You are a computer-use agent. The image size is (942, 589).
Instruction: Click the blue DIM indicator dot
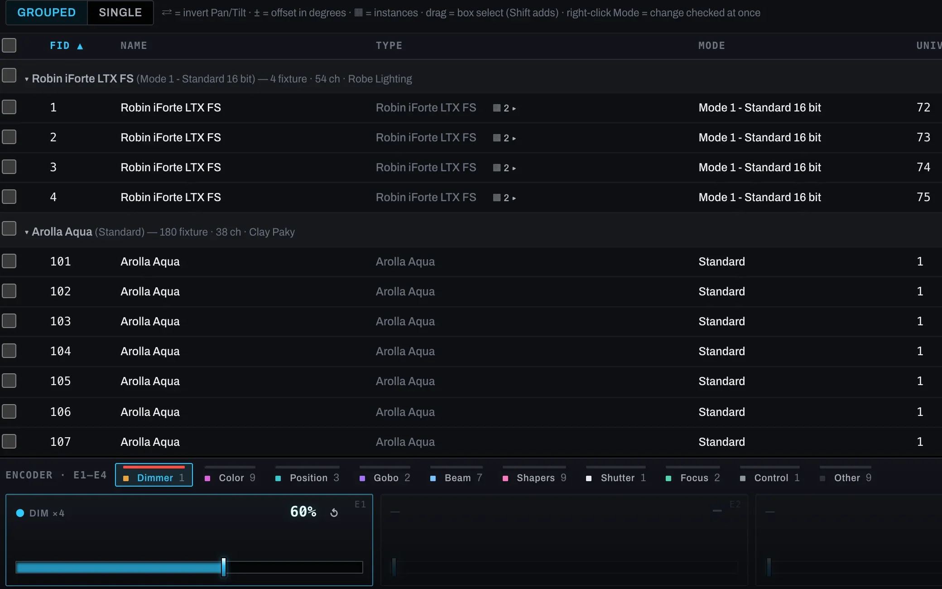tap(20, 513)
